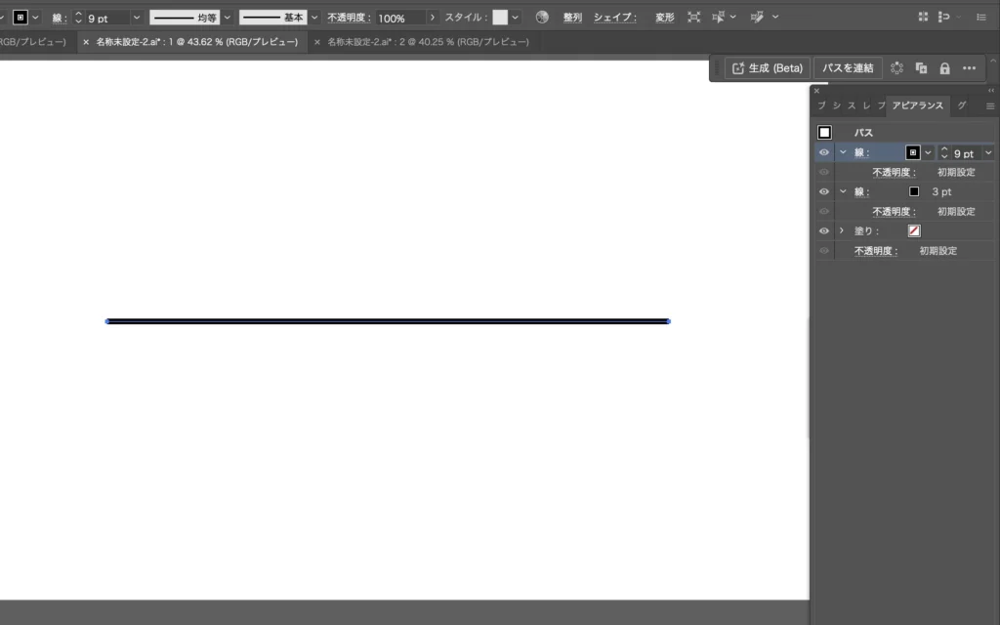Click the Isolate Selected Object icon
This screenshot has height=625, width=1000.
pyautogui.click(x=694, y=18)
